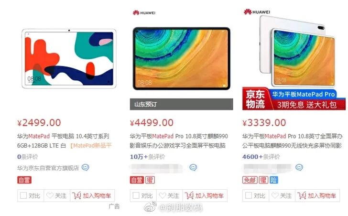
Task: Add ¥3339 MatePad Pro to cart
Action: (x=317, y=195)
